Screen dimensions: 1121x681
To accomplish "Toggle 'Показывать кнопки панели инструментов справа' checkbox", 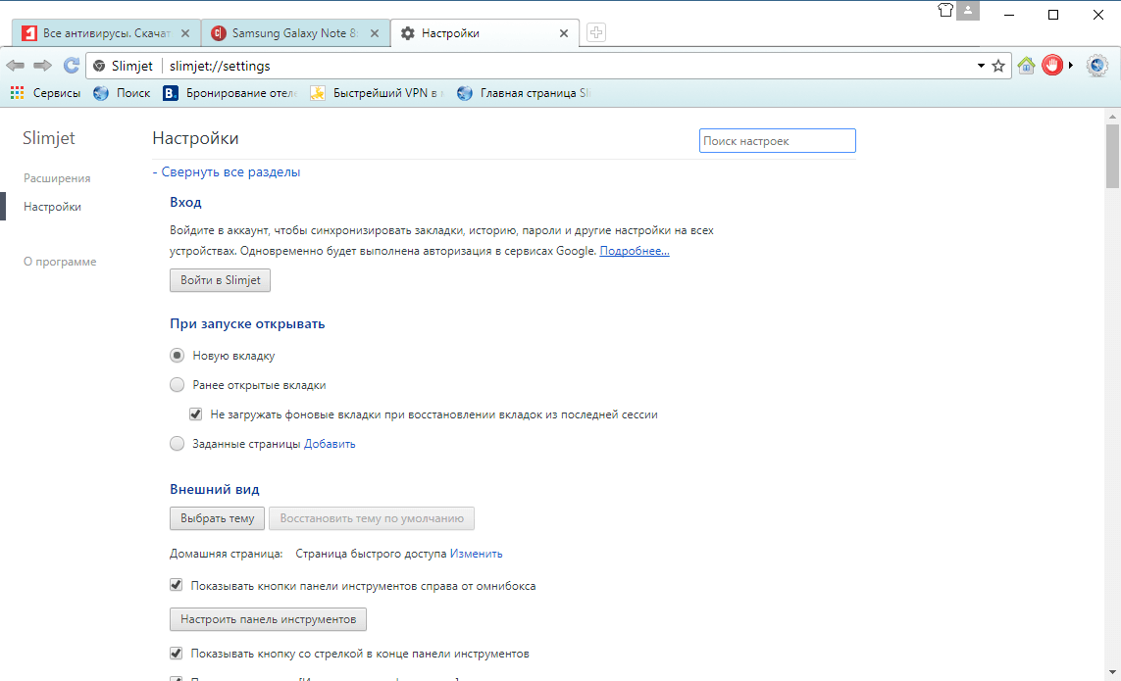I will coord(176,585).
